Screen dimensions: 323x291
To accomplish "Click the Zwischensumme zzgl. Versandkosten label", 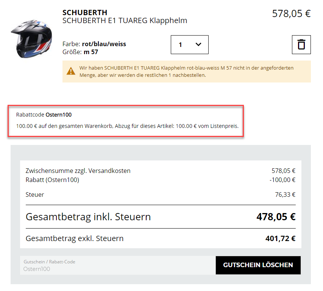I will pyautogui.click(x=78, y=171).
